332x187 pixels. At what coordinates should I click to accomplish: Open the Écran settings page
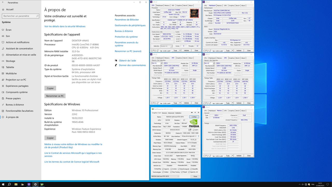coord(20,30)
